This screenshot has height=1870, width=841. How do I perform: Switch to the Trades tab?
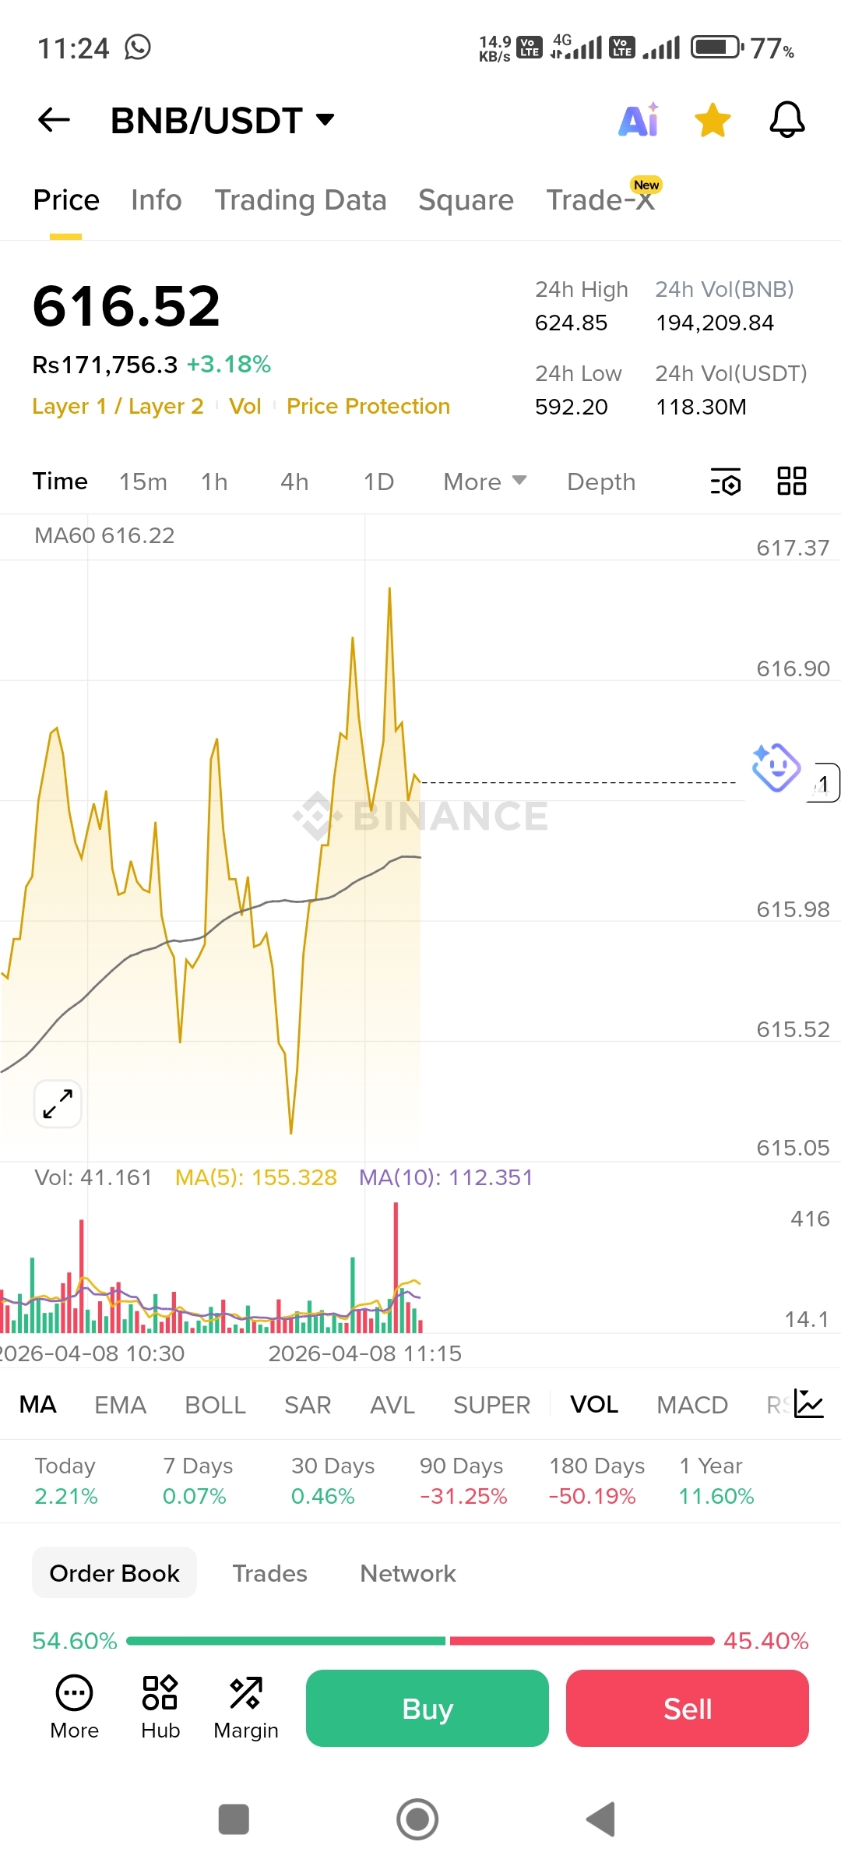(x=269, y=1573)
